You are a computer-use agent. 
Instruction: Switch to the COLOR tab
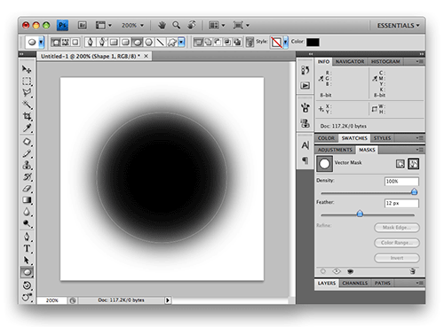coord(326,138)
